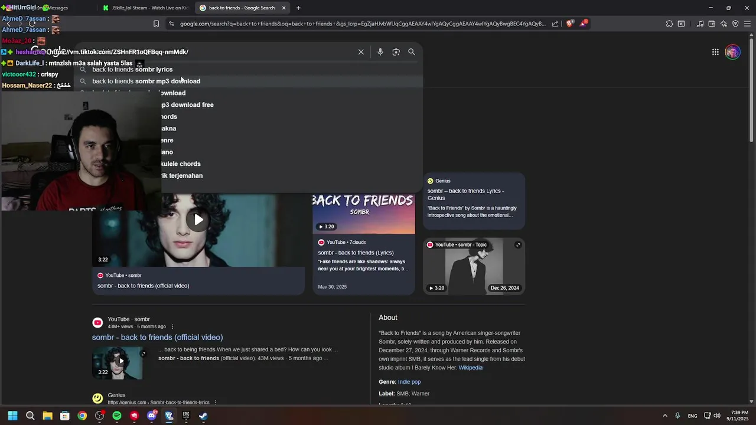Play the sombr official video thumbnail
756x425 pixels.
[198, 220]
